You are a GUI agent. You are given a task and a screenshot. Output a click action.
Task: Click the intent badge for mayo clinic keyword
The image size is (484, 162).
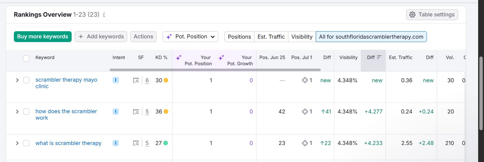116,80
